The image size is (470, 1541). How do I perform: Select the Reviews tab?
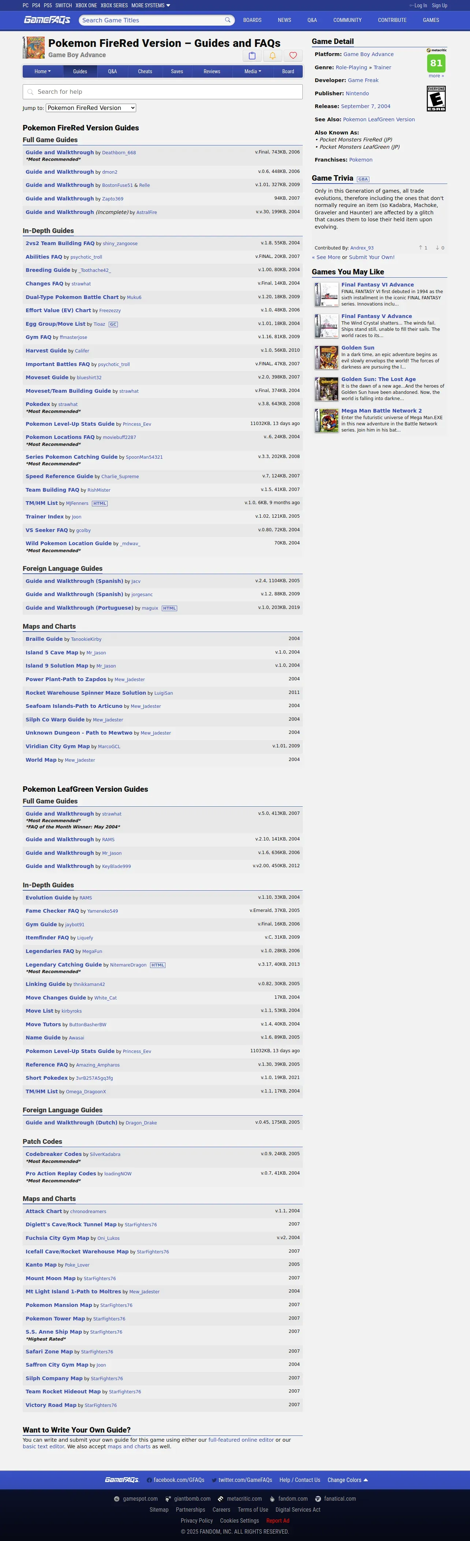coord(212,72)
